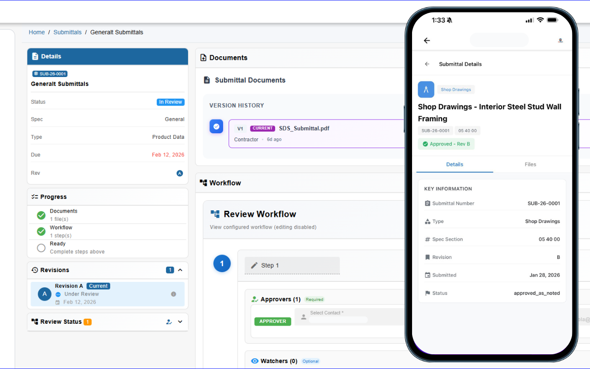
Task: Expand the Review Status section
Action: pos(180,322)
